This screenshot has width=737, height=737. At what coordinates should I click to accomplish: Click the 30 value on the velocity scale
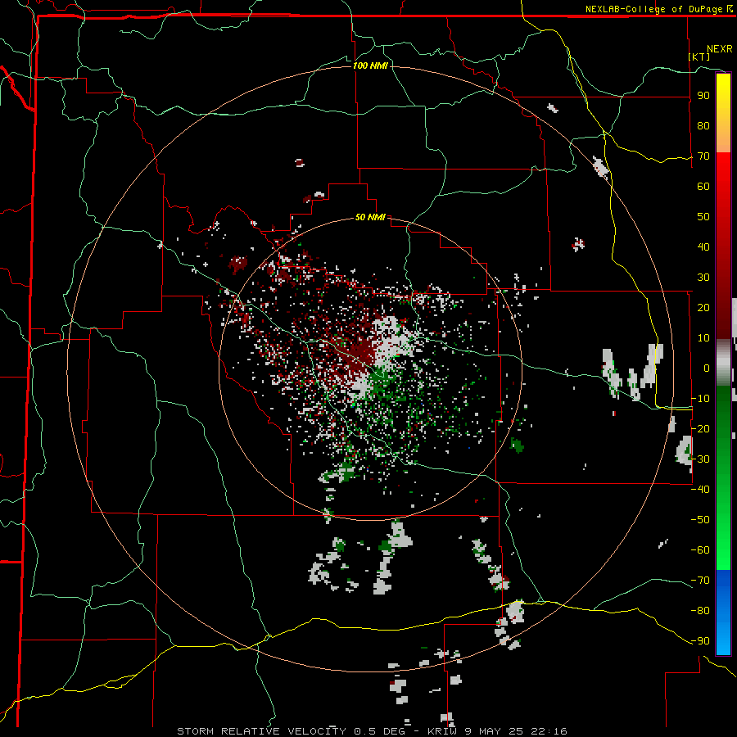tap(703, 278)
